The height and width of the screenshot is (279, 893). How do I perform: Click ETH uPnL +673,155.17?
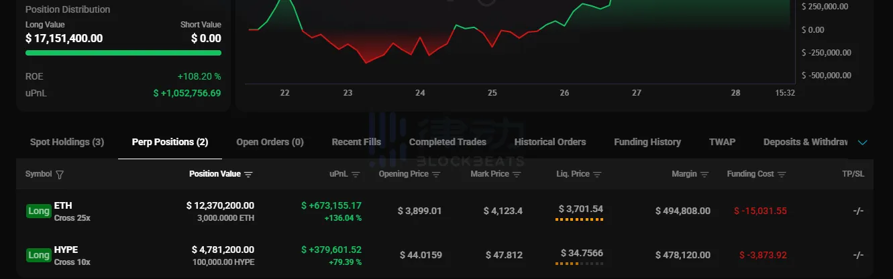[331, 205]
